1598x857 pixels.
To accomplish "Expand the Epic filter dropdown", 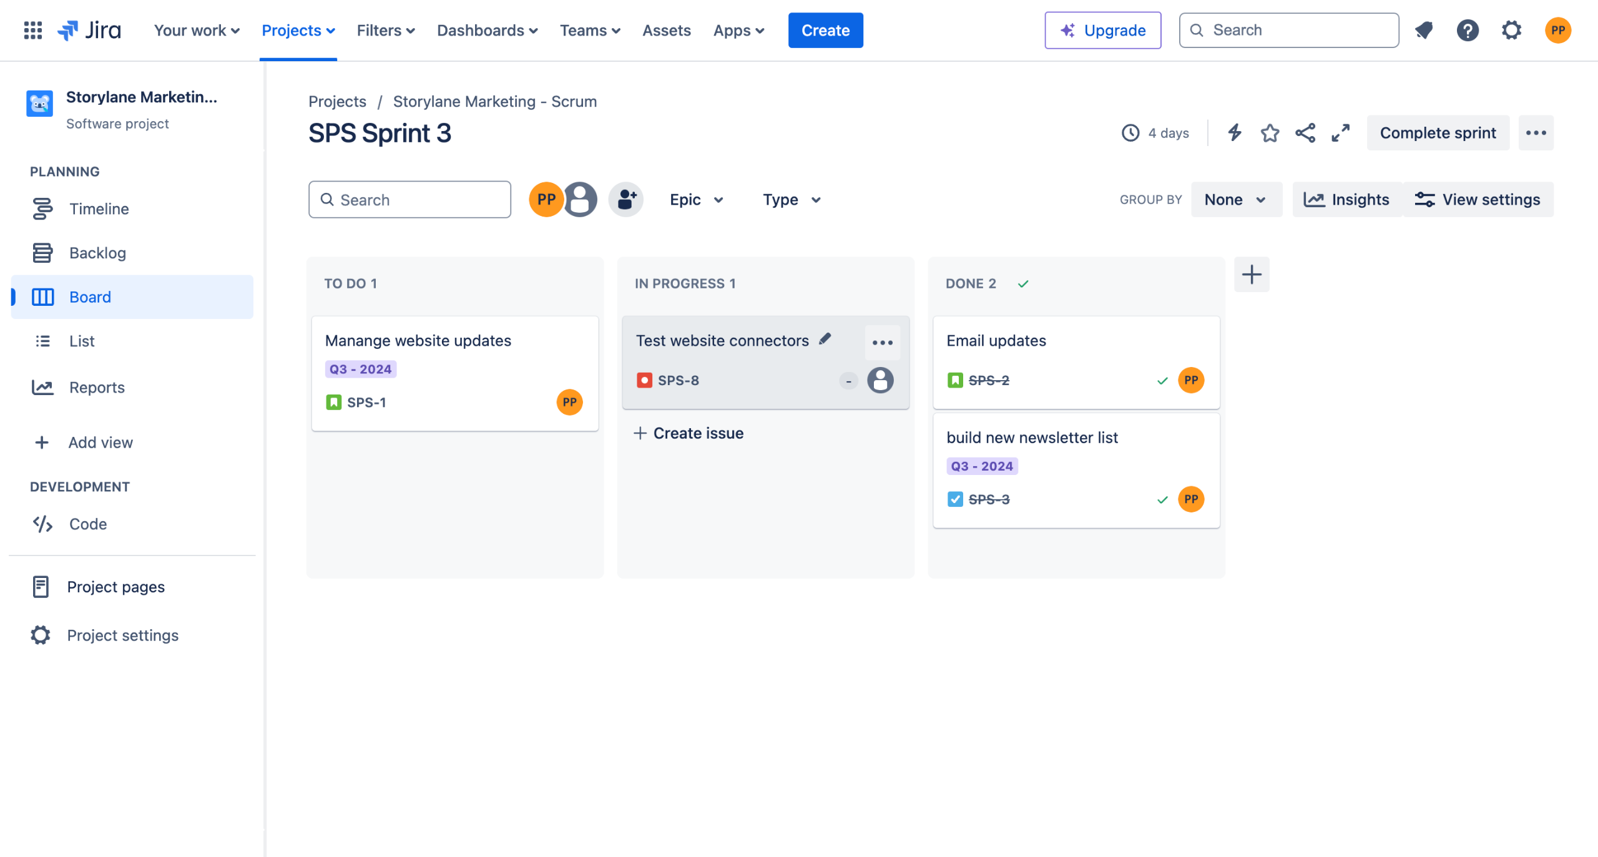I will point(697,200).
